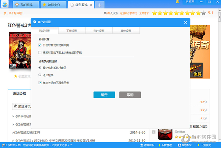Click the 9.5分 score entry
The image size is (221, 148).
(204, 110)
